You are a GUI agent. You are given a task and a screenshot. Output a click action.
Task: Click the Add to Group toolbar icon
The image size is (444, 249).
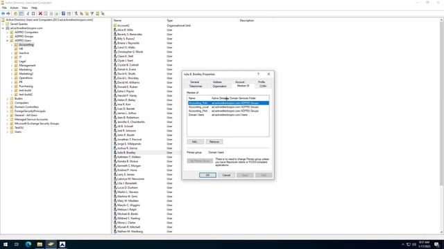103,14
